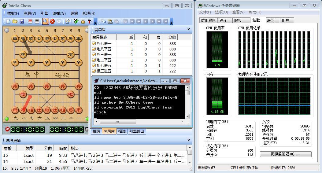Viewport: 322px width, 173px height.
Task: Click the padlock lock icon
Action: (83, 21)
